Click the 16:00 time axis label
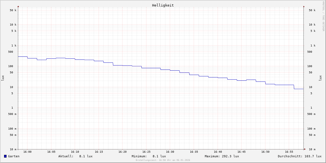Viewport: 326px width, 163px height. [27, 152]
